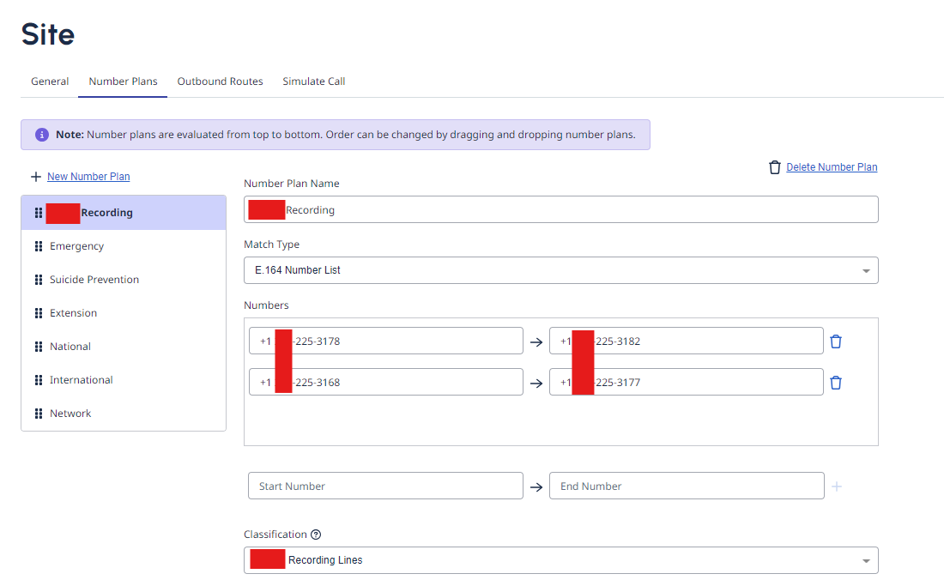Viewport: 944px width, 586px height.
Task: Click the drag handle beside International plan
Action: coord(39,380)
